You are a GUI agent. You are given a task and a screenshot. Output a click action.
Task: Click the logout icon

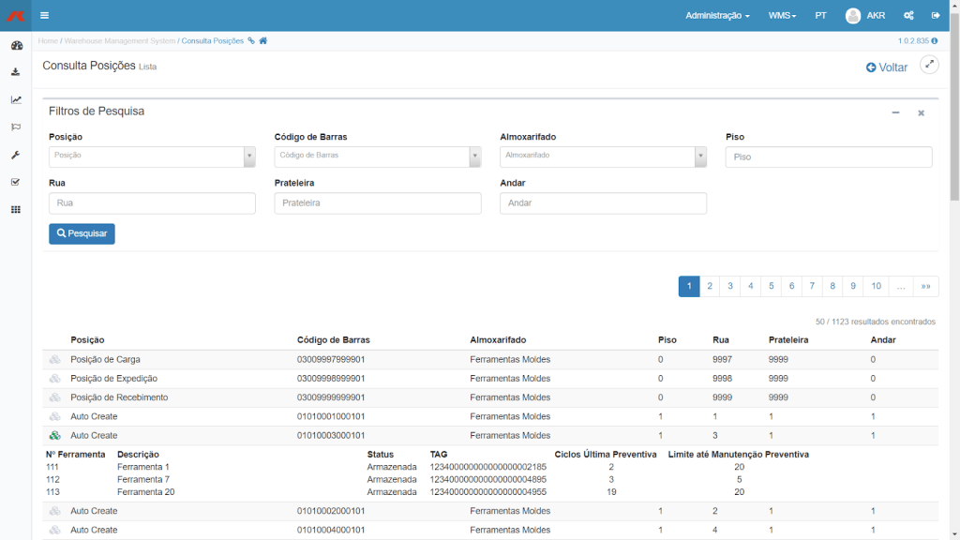pos(936,16)
